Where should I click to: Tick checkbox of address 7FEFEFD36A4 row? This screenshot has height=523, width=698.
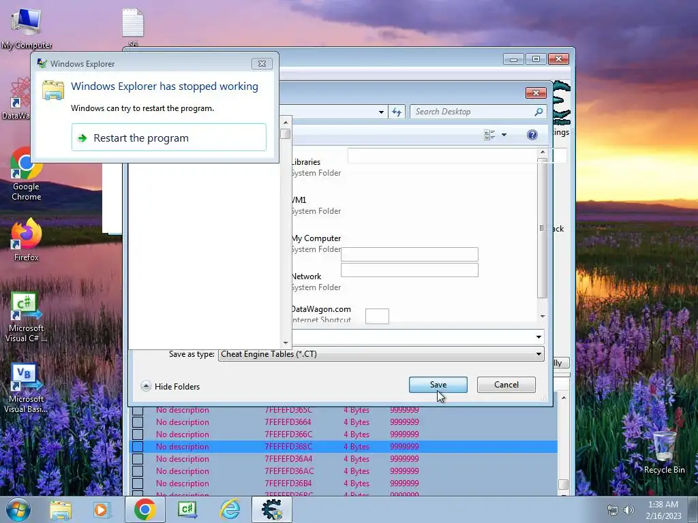click(x=138, y=459)
